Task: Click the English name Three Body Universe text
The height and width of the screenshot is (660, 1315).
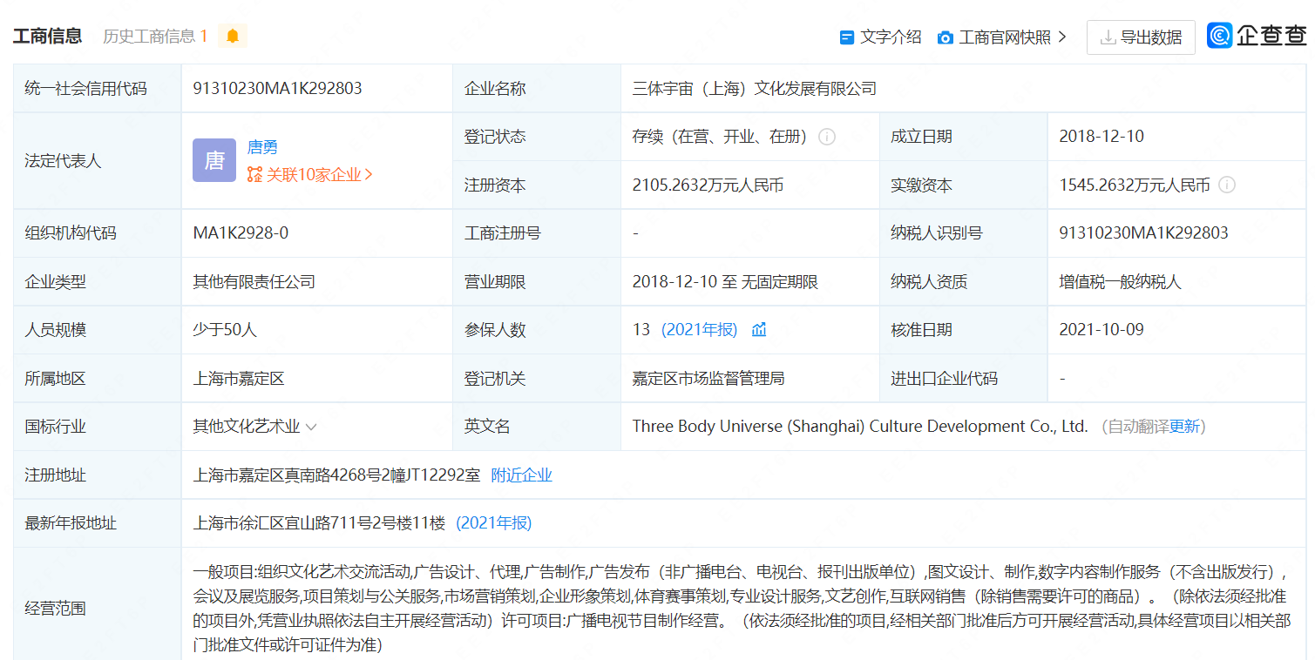Action: pyautogui.click(x=860, y=427)
